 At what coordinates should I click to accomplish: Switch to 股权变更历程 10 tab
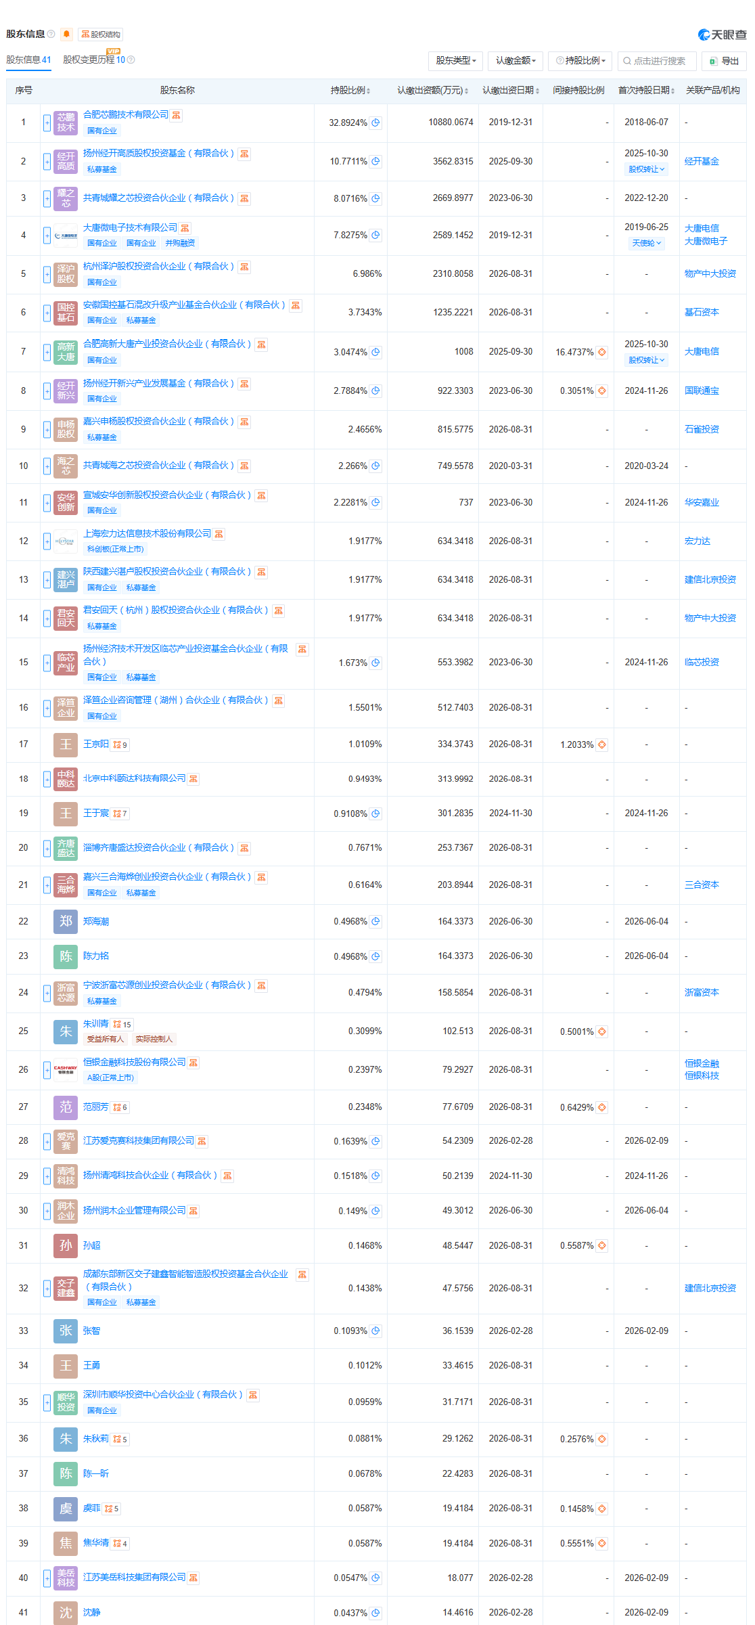pos(99,60)
